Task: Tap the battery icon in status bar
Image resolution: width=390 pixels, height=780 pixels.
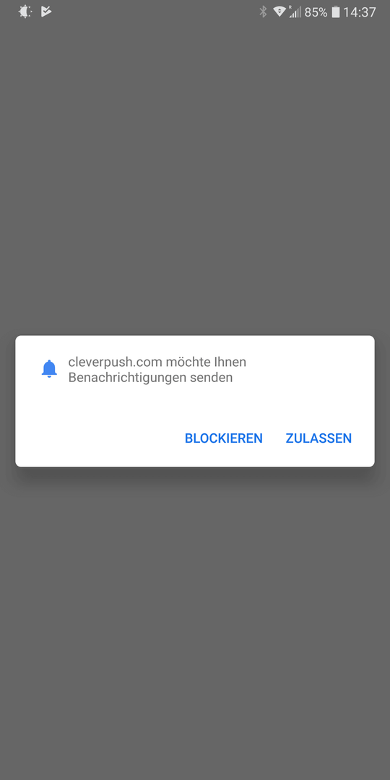Action: 336,12
